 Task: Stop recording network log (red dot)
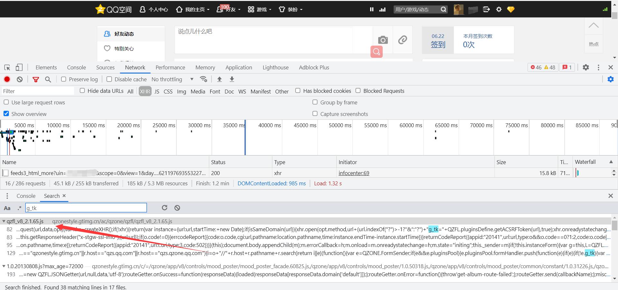(7, 79)
